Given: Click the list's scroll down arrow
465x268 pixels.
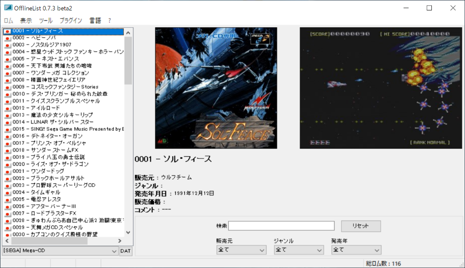Looking at the screenshot, I should pos(128,233).
